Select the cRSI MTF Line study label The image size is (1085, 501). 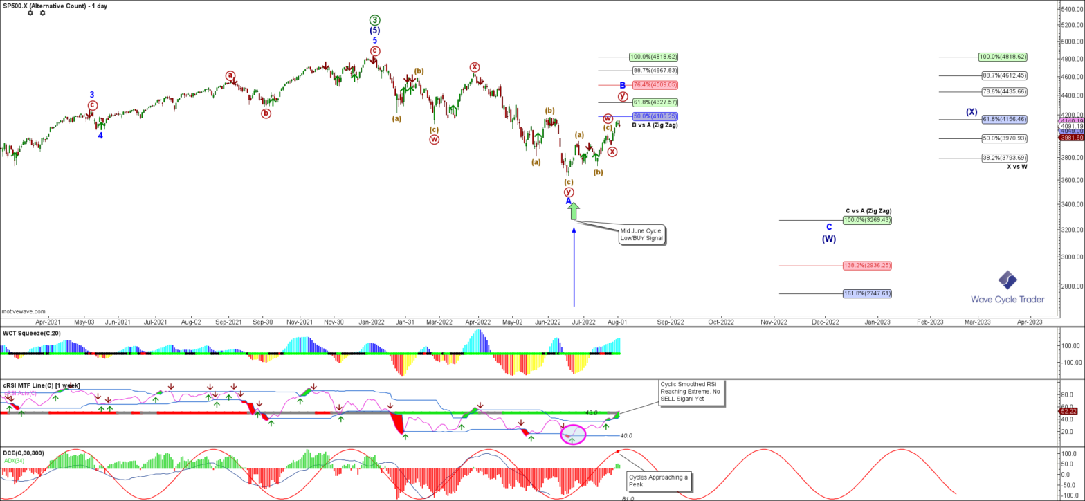[42, 385]
